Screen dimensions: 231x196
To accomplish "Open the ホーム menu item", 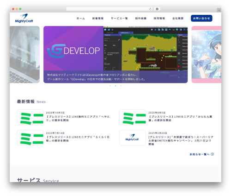I will [x=81, y=19].
